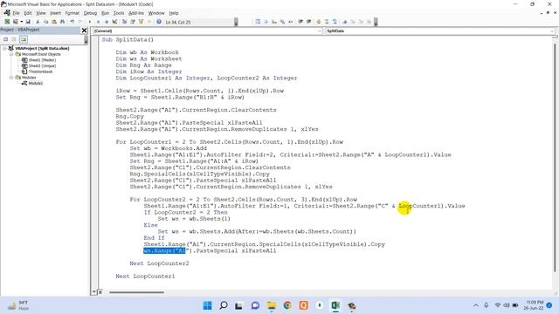Image resolution: width=559 pixels, height=314 pixels.
Task: Click the code window vertical scrollbar
Action: tap(555, 157)
